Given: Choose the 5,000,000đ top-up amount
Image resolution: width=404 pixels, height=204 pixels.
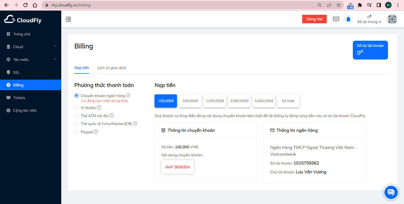Looking at the screenshot, I should pyautogui.click(x=264, y=101).
